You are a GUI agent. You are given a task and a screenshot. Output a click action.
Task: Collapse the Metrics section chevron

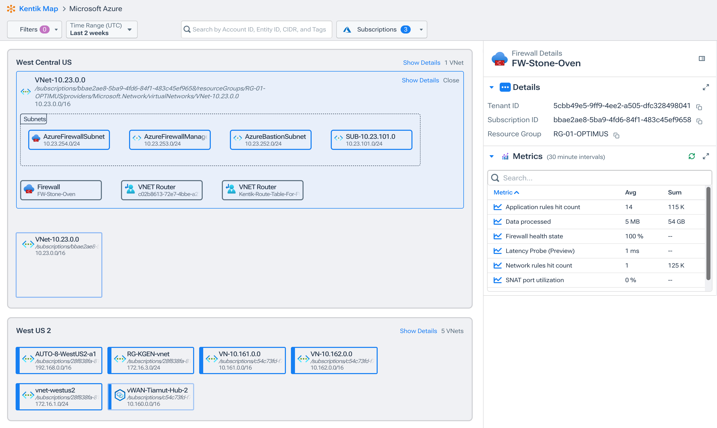click(492, 156)
